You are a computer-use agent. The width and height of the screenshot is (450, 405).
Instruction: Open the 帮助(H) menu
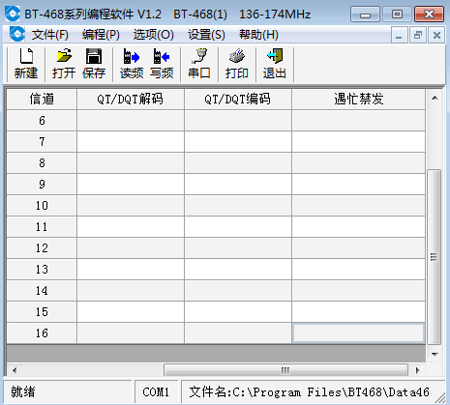coord(258,35)
